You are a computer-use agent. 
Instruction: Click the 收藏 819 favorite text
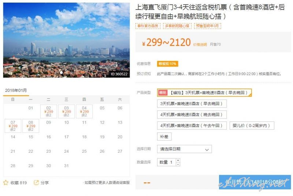point(19,183)
